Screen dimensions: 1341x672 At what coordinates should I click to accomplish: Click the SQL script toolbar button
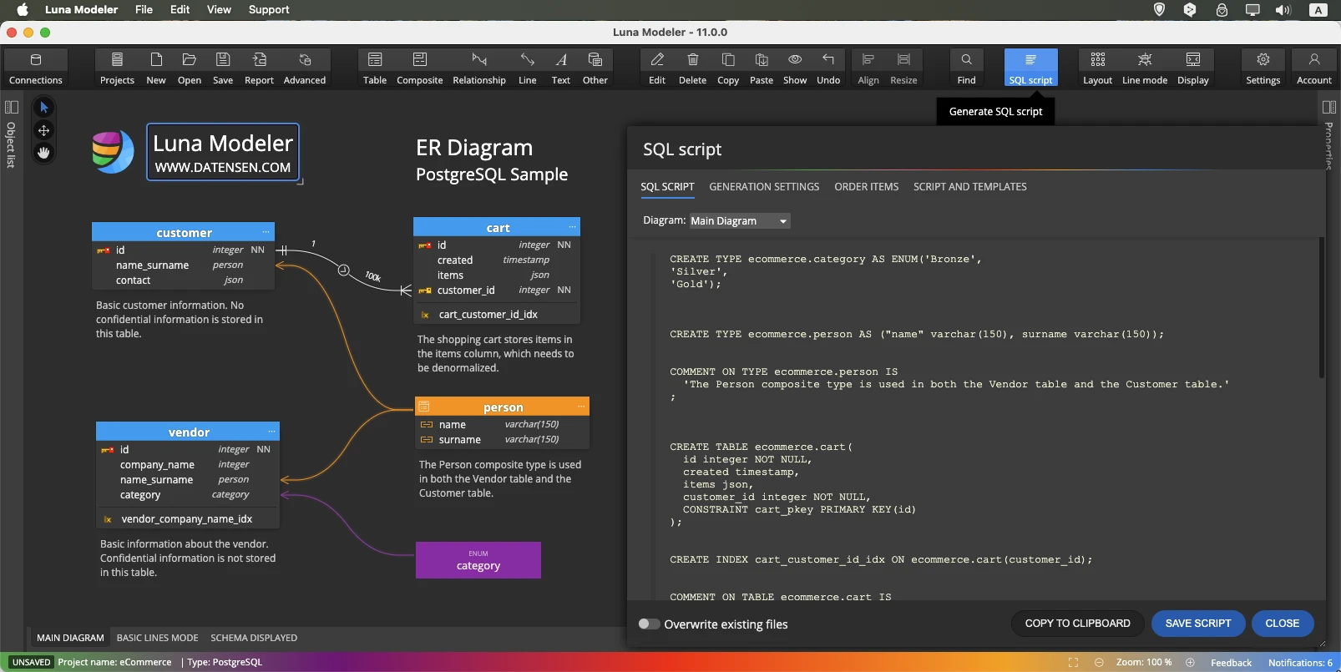[1030, 68]
